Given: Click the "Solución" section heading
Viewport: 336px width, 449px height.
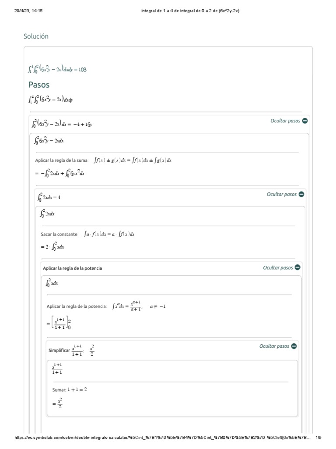Looking at the screenshot, I should point(36,36).
